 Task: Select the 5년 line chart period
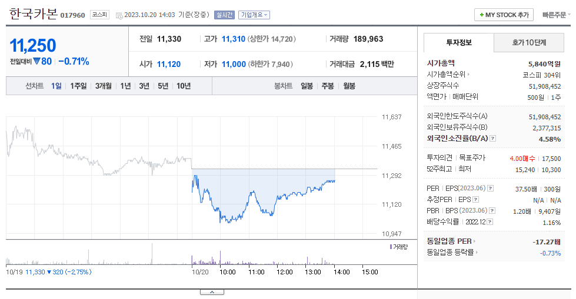pyautogui.click(x=163, y=86)
